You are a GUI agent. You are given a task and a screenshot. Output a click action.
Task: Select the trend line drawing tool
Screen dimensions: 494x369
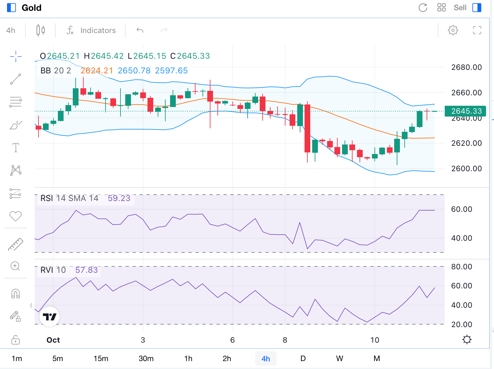[16, 79]
